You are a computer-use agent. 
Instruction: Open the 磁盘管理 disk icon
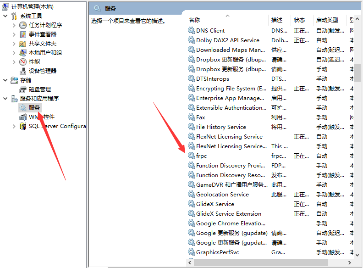click(x=23, y=89)
